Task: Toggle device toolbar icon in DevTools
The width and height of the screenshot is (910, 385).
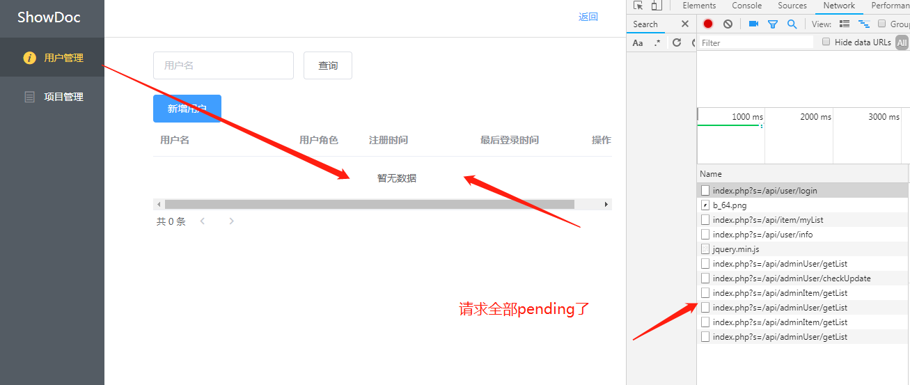Action: coord(657,6)
